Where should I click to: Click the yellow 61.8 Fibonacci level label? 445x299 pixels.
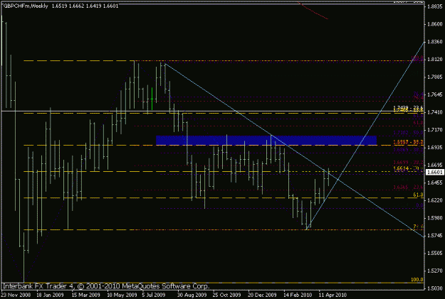[419, 195]
